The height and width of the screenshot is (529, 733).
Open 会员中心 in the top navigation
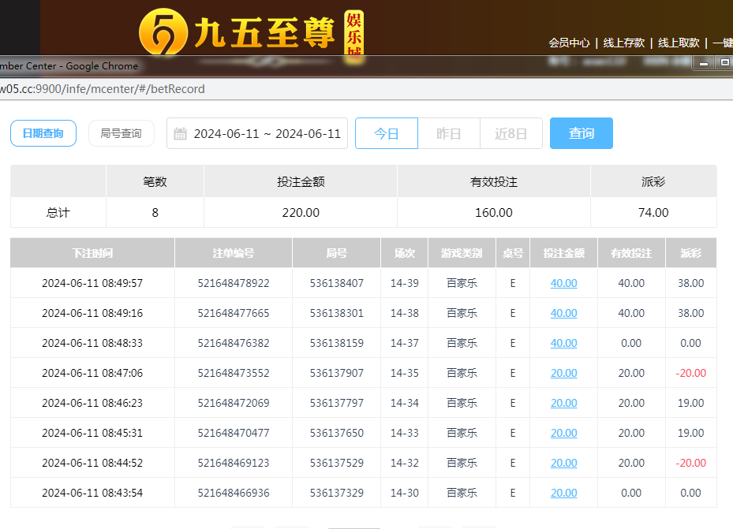click(x=569, y=43)
